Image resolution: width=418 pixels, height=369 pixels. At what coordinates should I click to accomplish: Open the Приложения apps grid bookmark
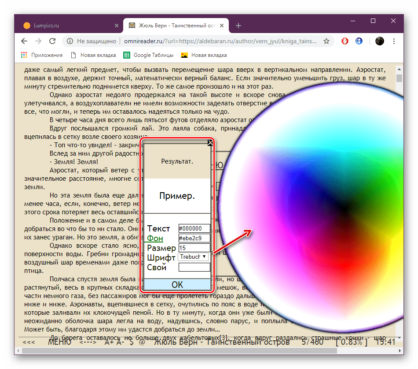tap(42, 55)
